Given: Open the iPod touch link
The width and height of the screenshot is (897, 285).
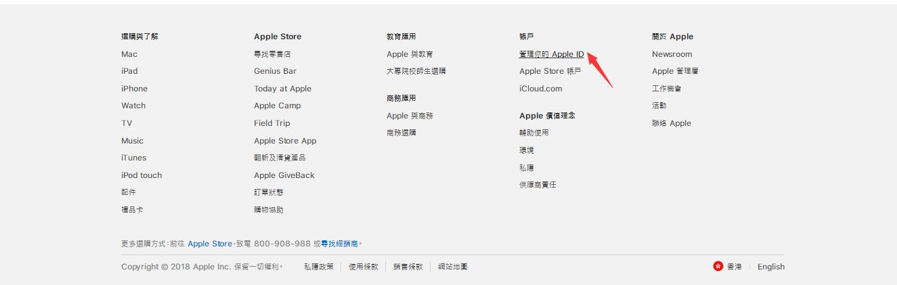Looking at the screenshot, I should click(x=141, y=175).
